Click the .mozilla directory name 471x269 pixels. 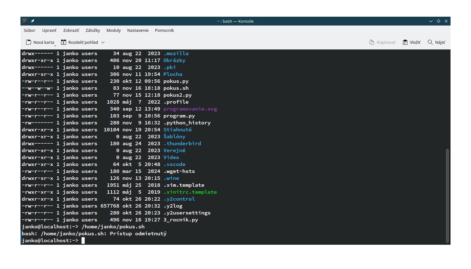(176, 54)
